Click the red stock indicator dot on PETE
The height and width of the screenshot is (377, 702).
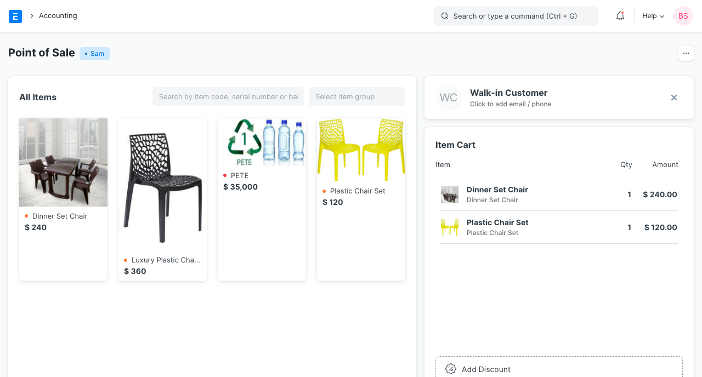[x=224, y=175]
